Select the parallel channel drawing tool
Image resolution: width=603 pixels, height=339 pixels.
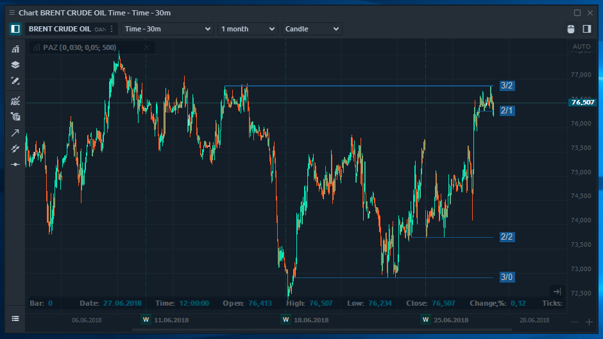pos(15,149)
